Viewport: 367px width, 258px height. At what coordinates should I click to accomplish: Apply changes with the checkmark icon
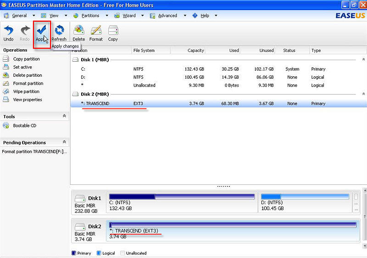click(42, 30)
